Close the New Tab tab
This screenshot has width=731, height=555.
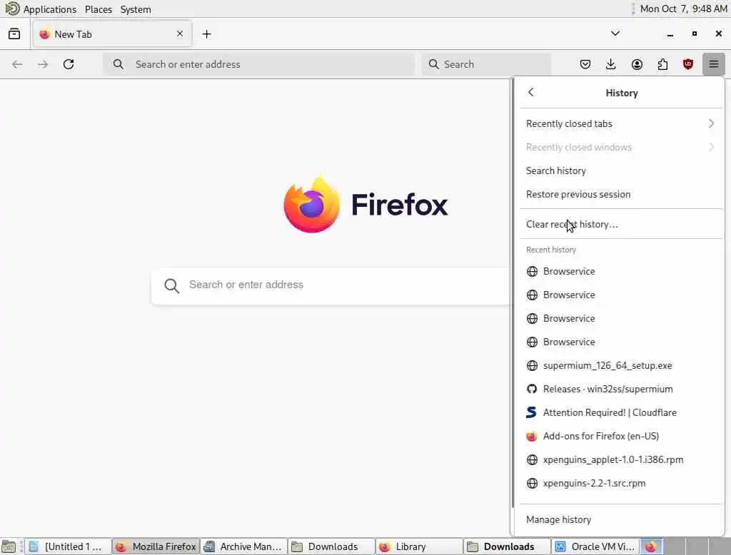tap(180, 34)
